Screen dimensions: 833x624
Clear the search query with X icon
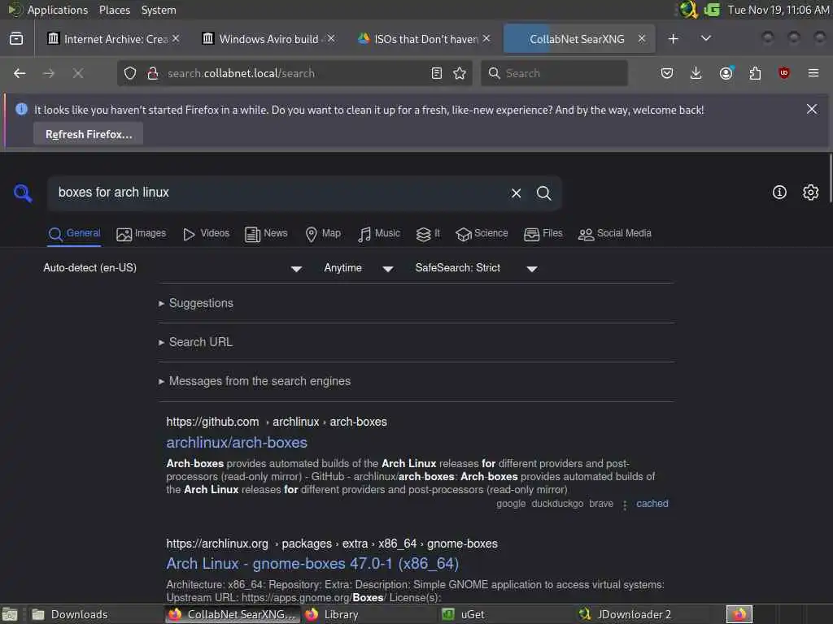pyautogui.click(x=517, y=193)
